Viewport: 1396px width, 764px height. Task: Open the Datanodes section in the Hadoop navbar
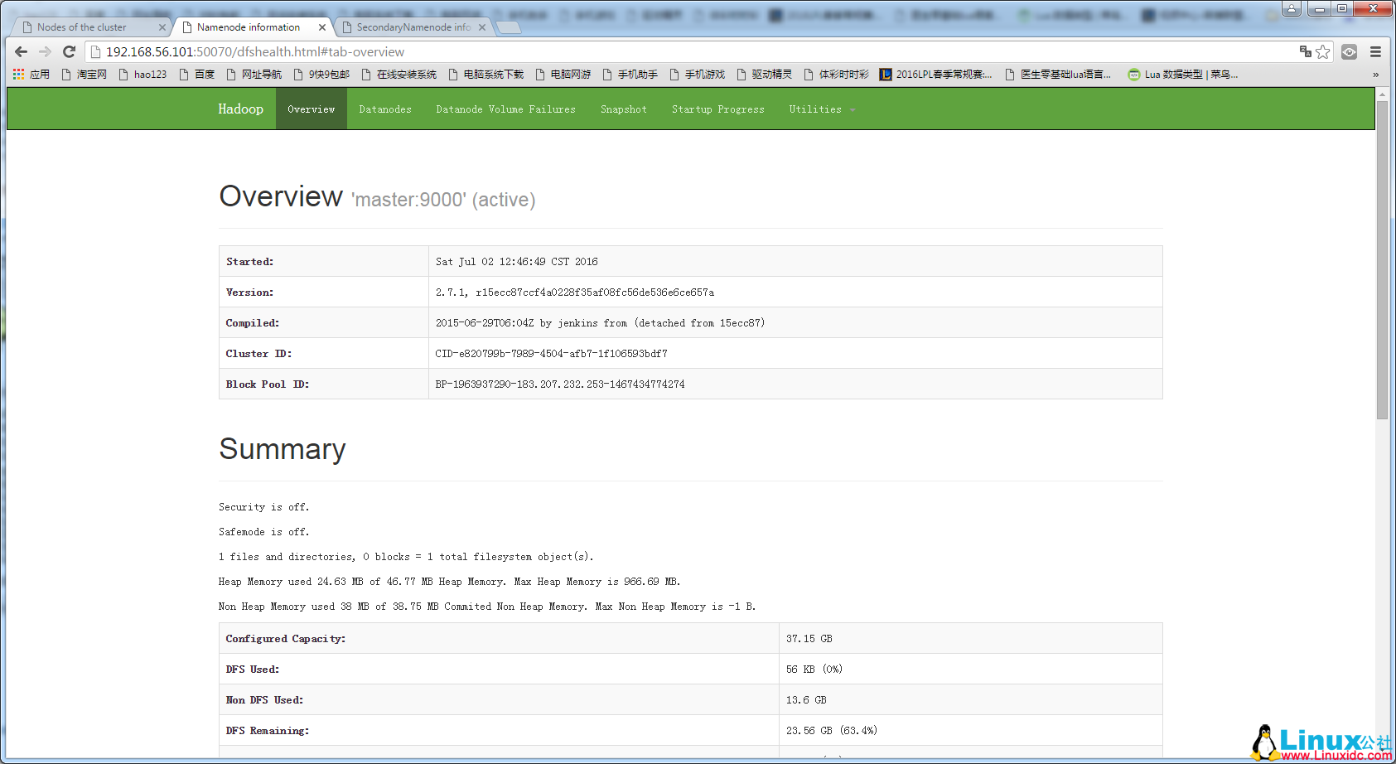click(x=385, y=109)
